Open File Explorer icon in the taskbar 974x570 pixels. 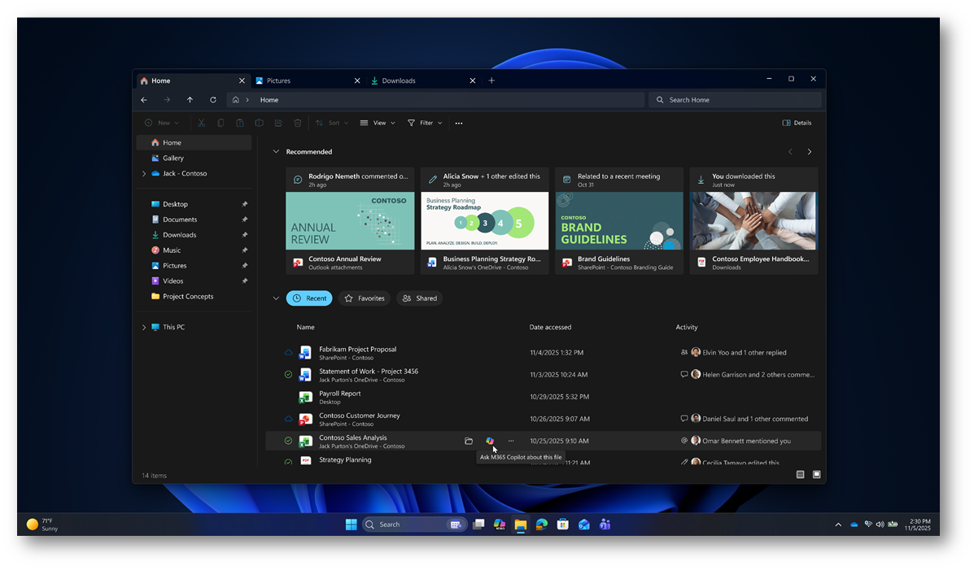[520, 524]
